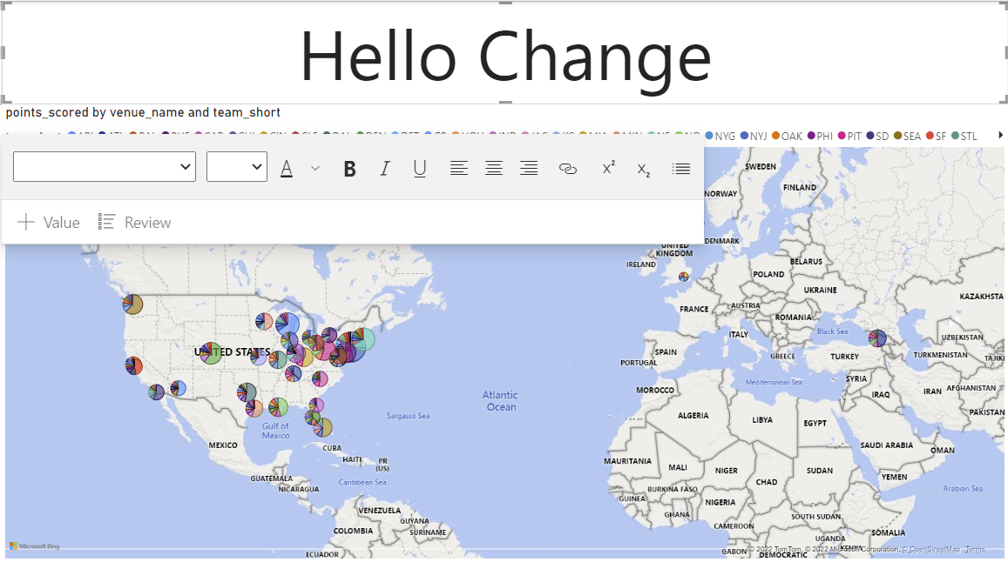Insert a hyperlink
1008x562 pixels.
pyautogui.click(x=568, y=168)
